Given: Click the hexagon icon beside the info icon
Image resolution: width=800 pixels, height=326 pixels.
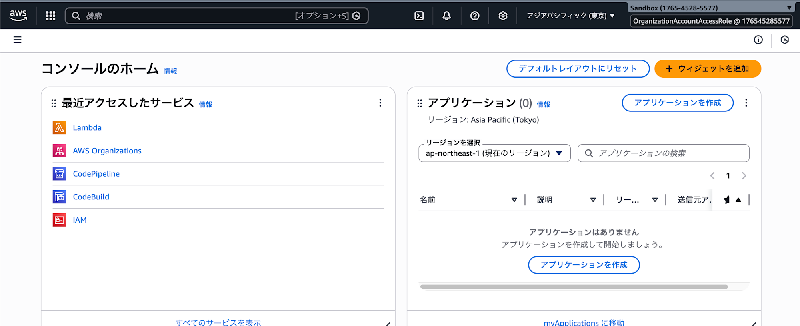Looking at the screenshot, I should point(785,40).
